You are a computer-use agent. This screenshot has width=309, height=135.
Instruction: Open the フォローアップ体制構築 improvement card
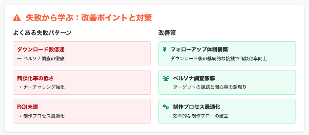(x=227, y=54)
